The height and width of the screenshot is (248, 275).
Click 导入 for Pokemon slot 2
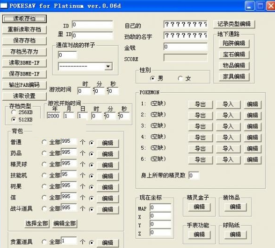tap(228, 116)
